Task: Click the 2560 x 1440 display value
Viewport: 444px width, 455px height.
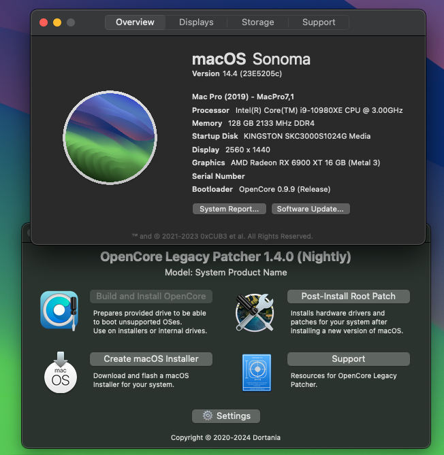Action: coord(248,150)
